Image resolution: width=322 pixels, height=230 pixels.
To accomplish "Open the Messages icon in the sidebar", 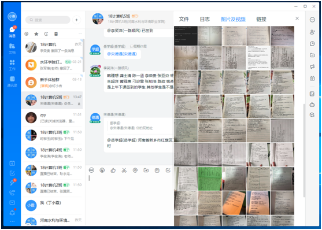I will [x=12, y=32].
